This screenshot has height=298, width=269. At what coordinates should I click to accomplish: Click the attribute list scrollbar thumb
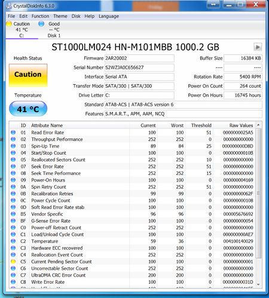pyautogui.click(x=258, y=193)
